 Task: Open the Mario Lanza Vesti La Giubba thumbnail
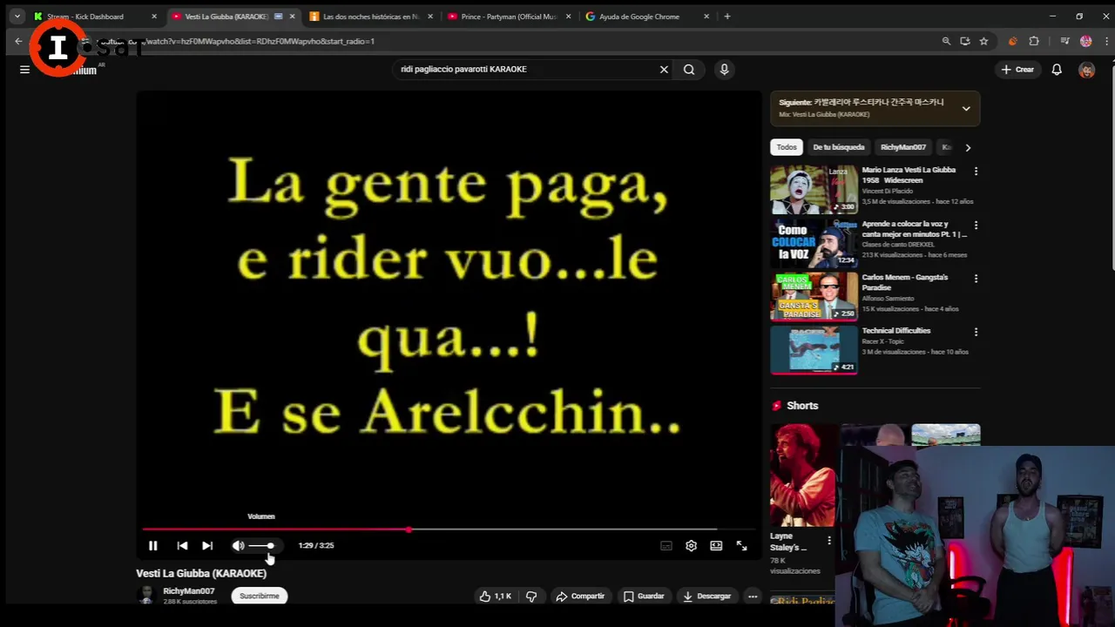pyautogui.click(x=814, y=189)
